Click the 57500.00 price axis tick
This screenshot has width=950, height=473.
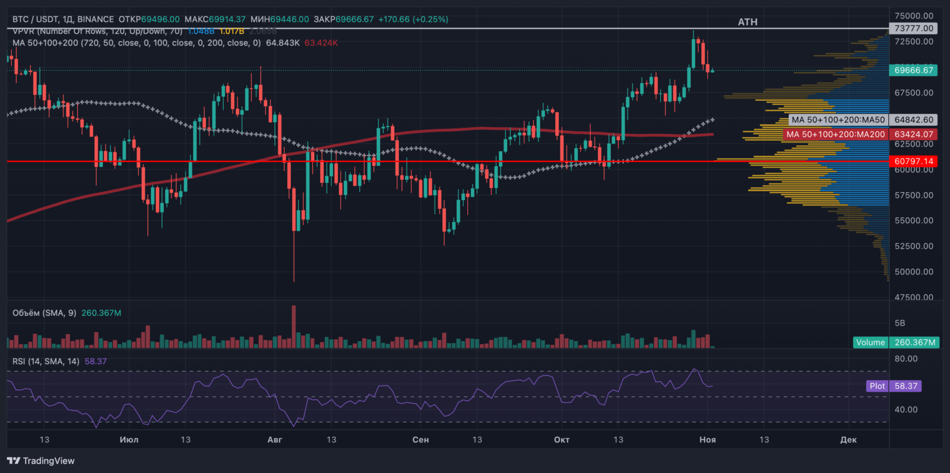click(914, 195)
